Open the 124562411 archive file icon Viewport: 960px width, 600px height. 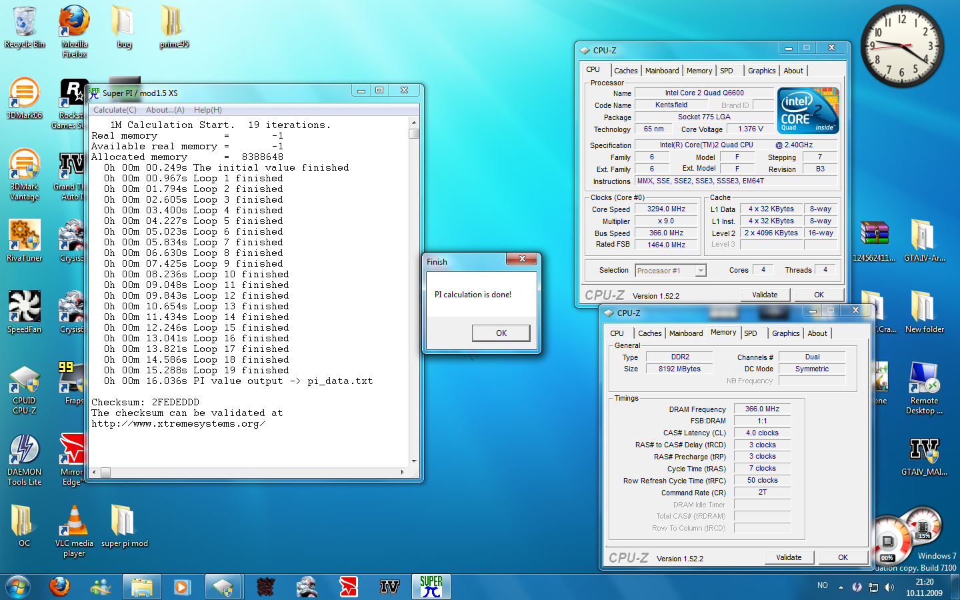pos(874,241)
